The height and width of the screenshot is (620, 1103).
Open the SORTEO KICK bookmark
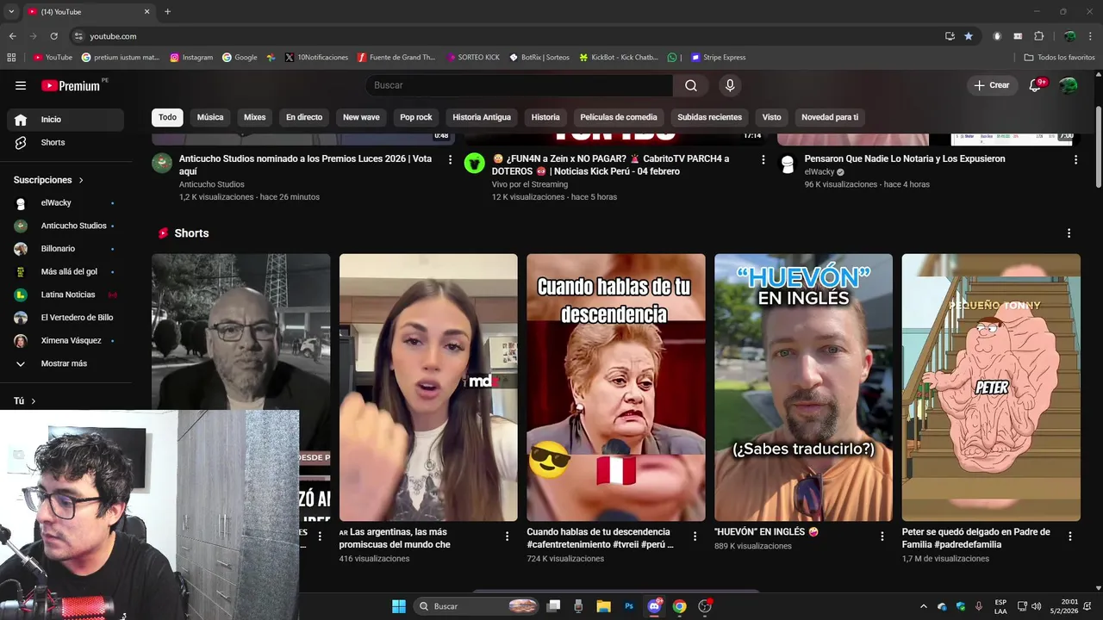(473, 58)
